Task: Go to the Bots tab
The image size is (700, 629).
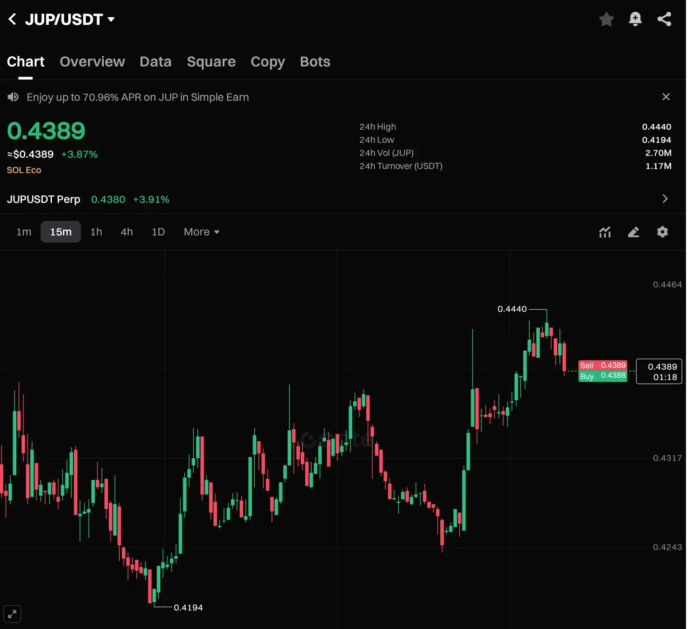Action: coord(315,61)
